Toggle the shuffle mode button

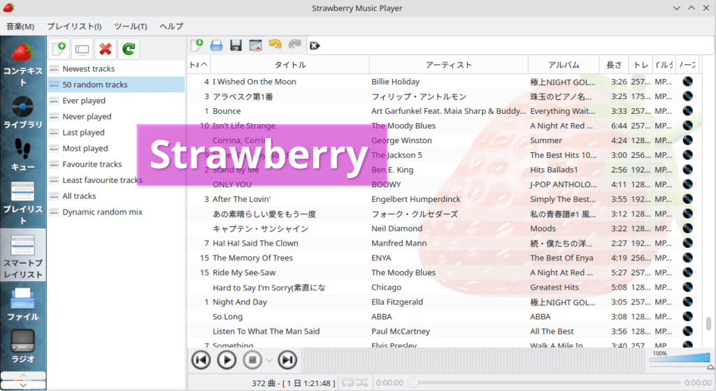click(362, 383)
